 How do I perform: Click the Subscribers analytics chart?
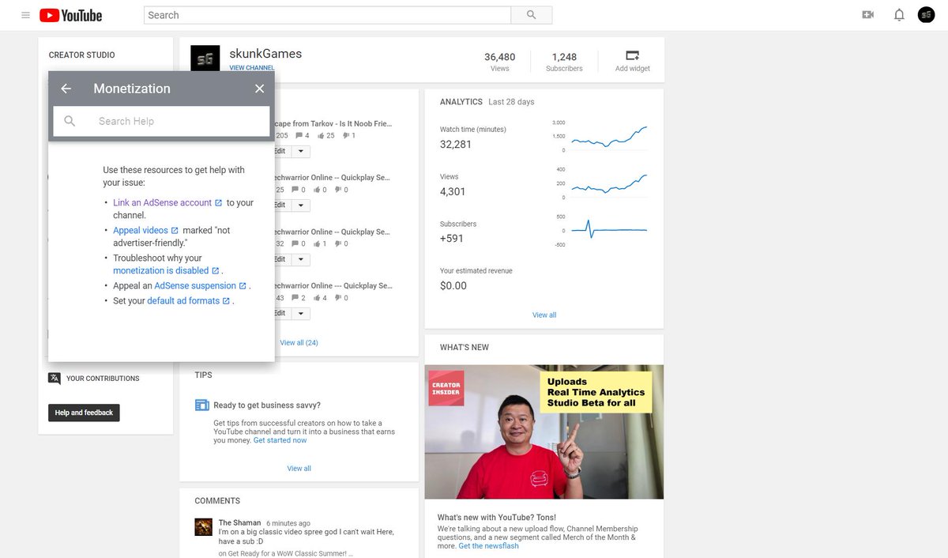pos(608,230)
